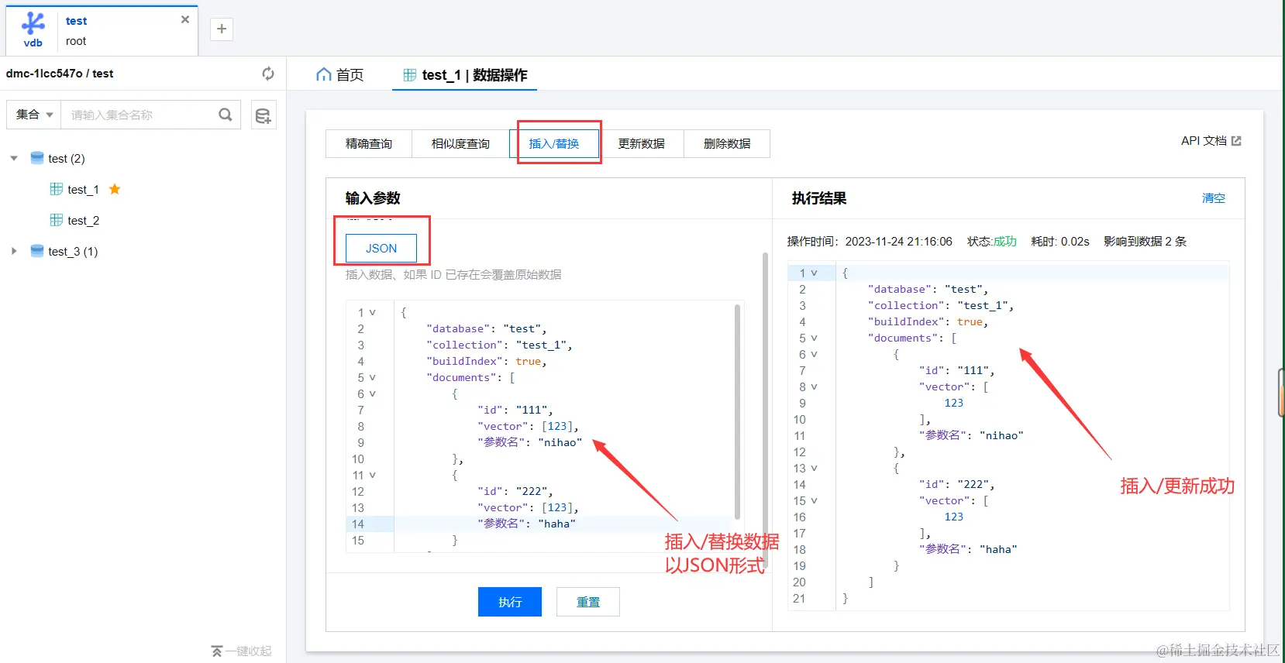This screenshot has width=1285, height=663.
Task: Select the test_1 collection in tree
Action: tap(83, 190)
